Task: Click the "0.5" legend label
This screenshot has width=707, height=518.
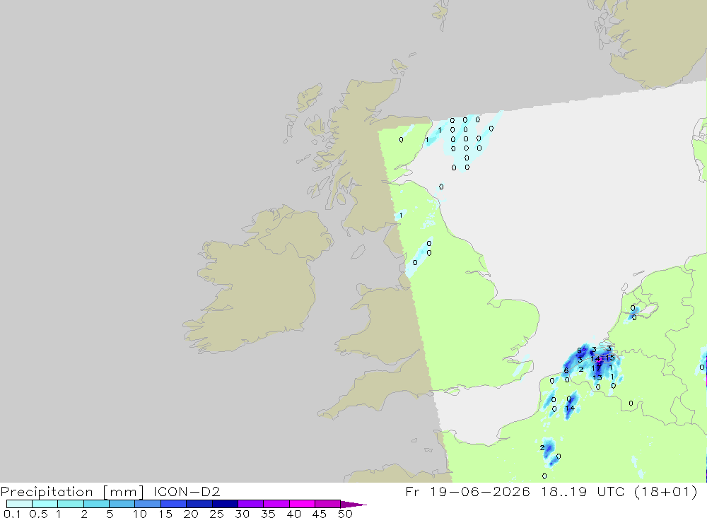Action: [38, 514]
